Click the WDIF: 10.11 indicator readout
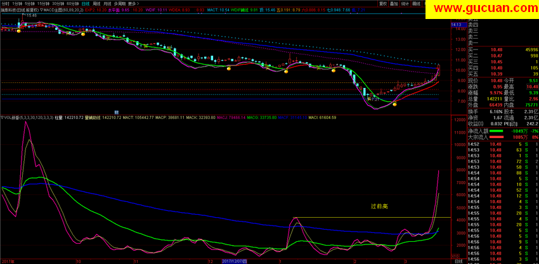This screenshot has height=264, width=539. 157,10
